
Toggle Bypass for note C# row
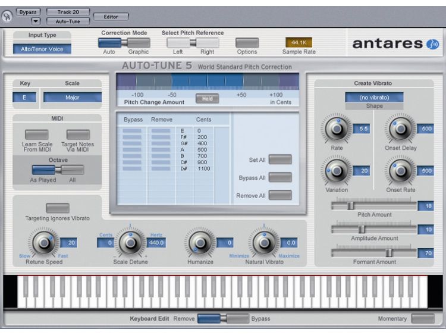click(x=131, y=162)
